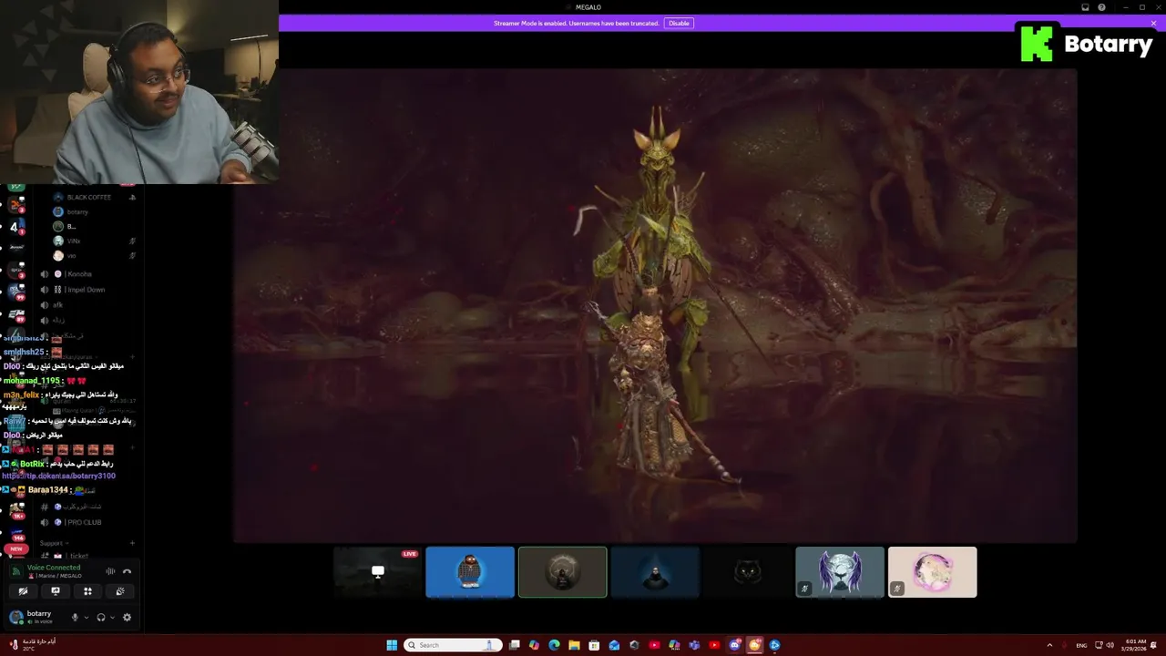Select the green-outlined speaking participant tile
Screen dimensions: 1166x656
[562, 572]
